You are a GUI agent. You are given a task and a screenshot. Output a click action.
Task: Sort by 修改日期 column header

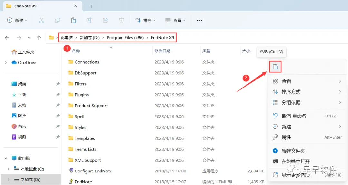pyautogui.click(x=162, y=51)
